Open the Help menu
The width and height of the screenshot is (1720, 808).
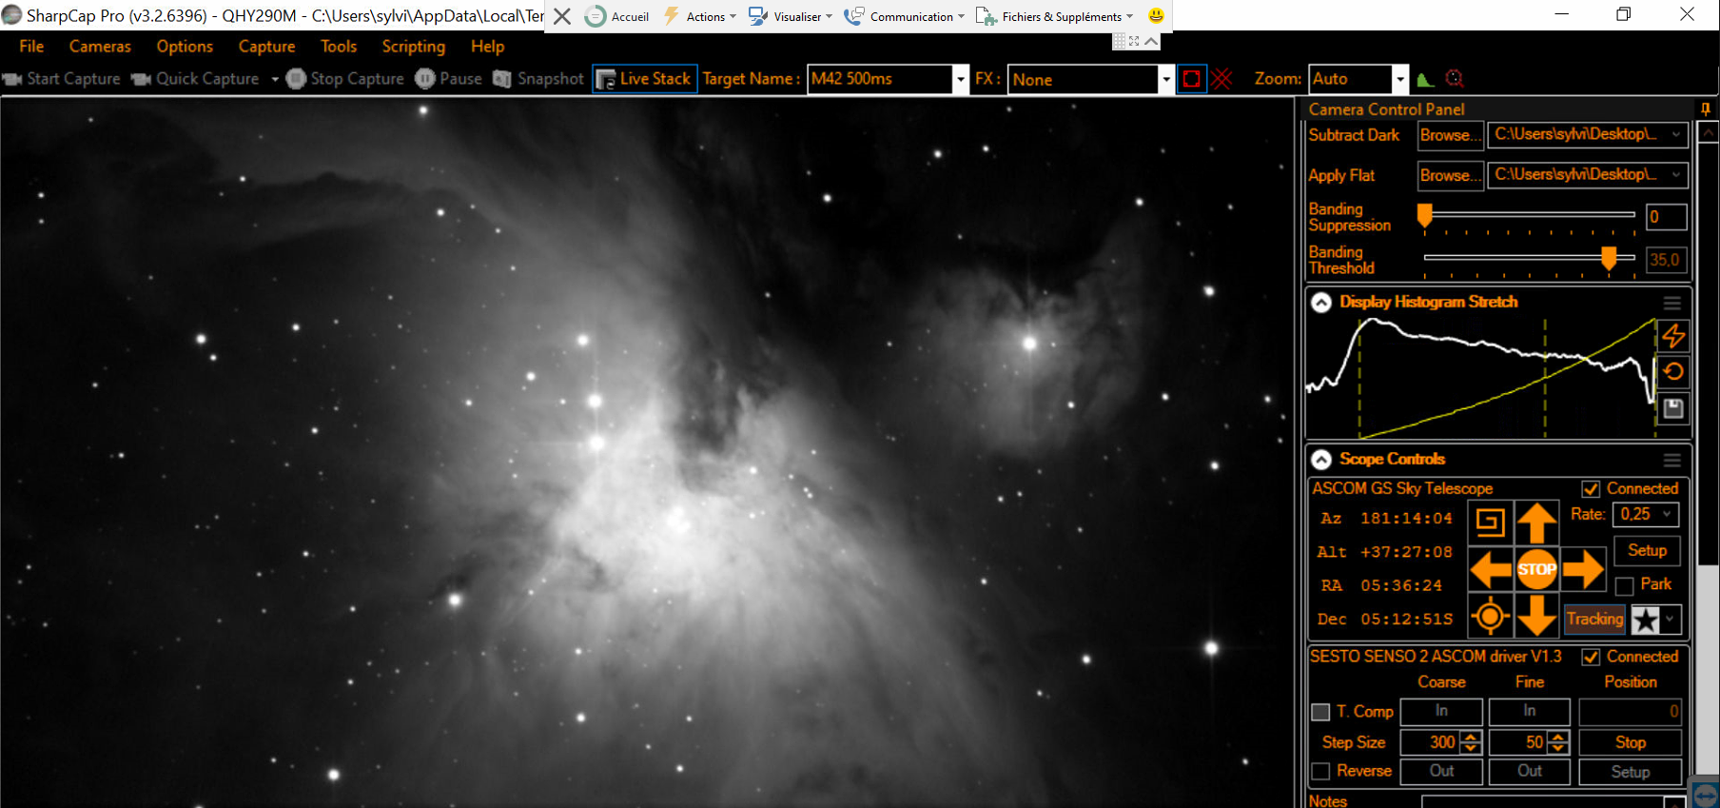[x=488, y=47]
